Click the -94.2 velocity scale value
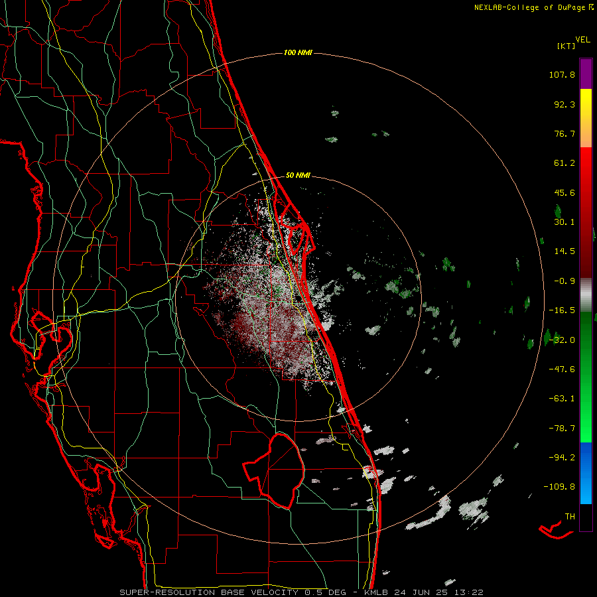 (x=562, y=457)
